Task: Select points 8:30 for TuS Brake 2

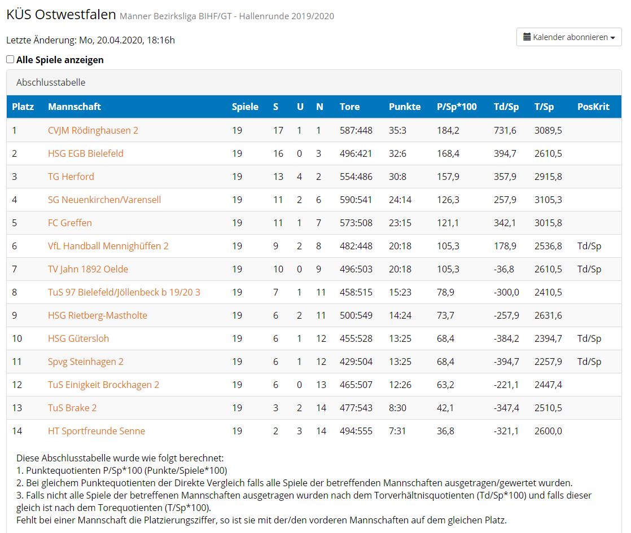Action: [397, 408]
